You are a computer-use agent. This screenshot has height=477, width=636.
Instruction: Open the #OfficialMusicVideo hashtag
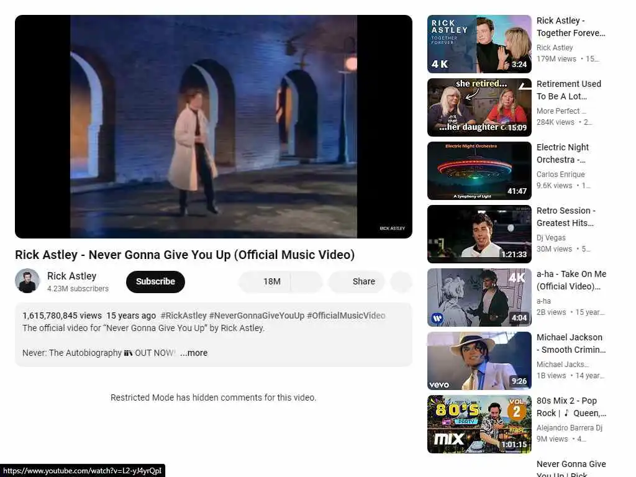(346, 316)
